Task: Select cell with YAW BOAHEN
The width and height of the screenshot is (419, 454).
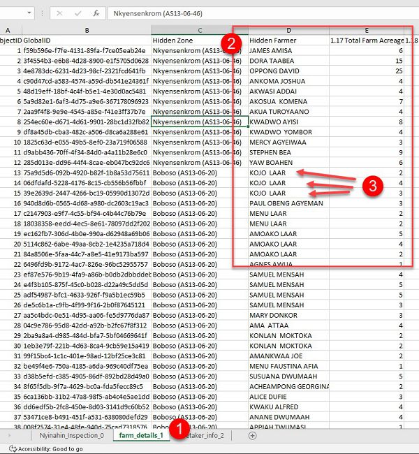Action: (288, 163)
